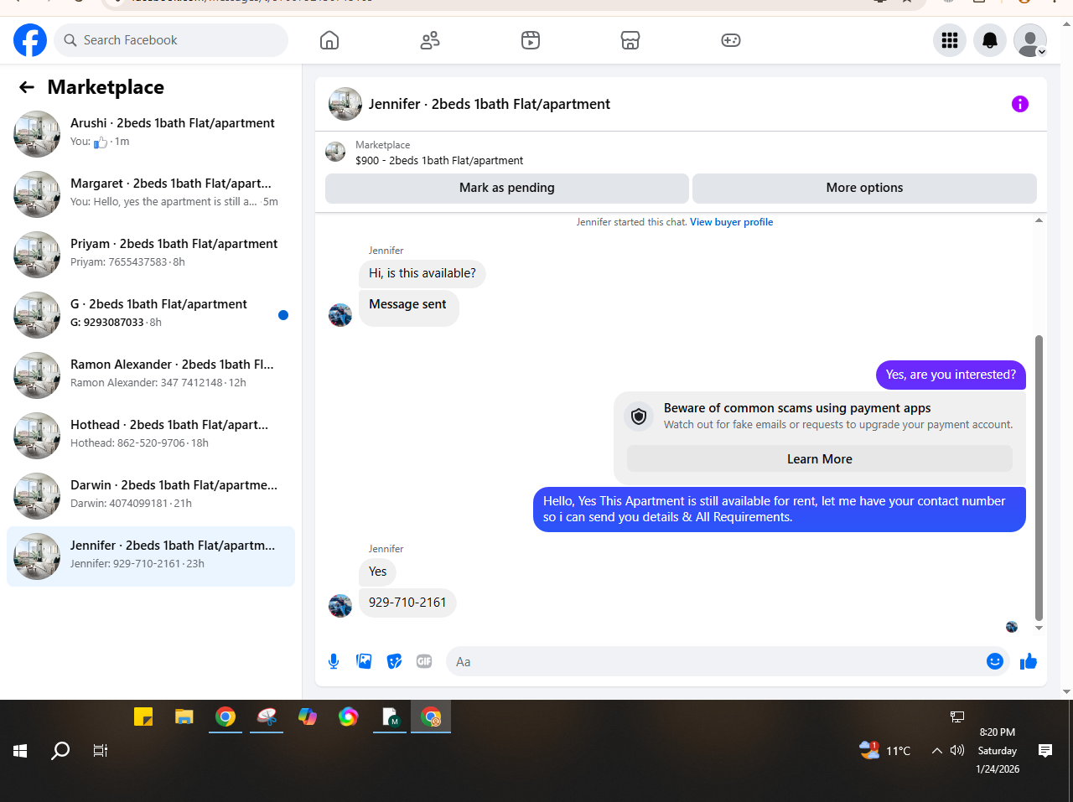The height and width of the screenshot is (802, 1073).
Task: Open first Chrome icon on taskbar
Action: click(x=225, y=717)
